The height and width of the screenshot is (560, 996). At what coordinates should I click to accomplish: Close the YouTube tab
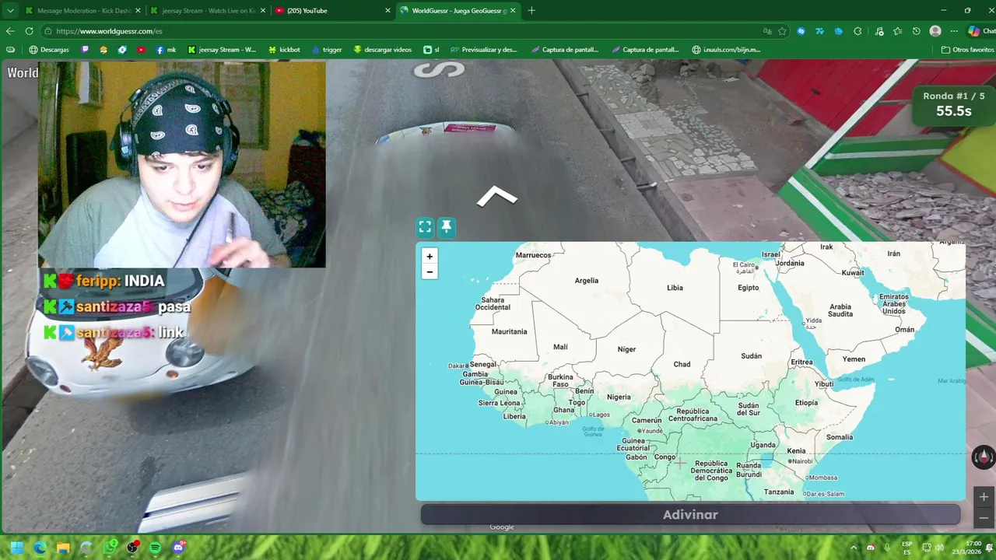pos(388,11)
